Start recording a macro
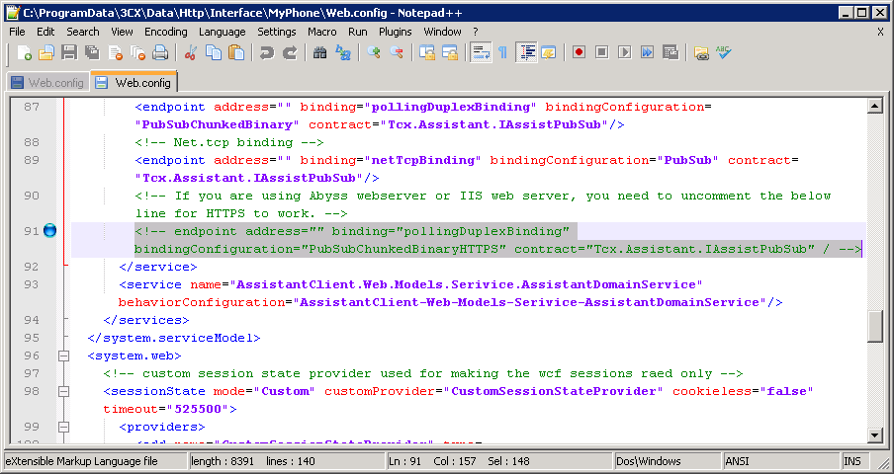The height and width of the screenshot is (474, 894). 579,53
